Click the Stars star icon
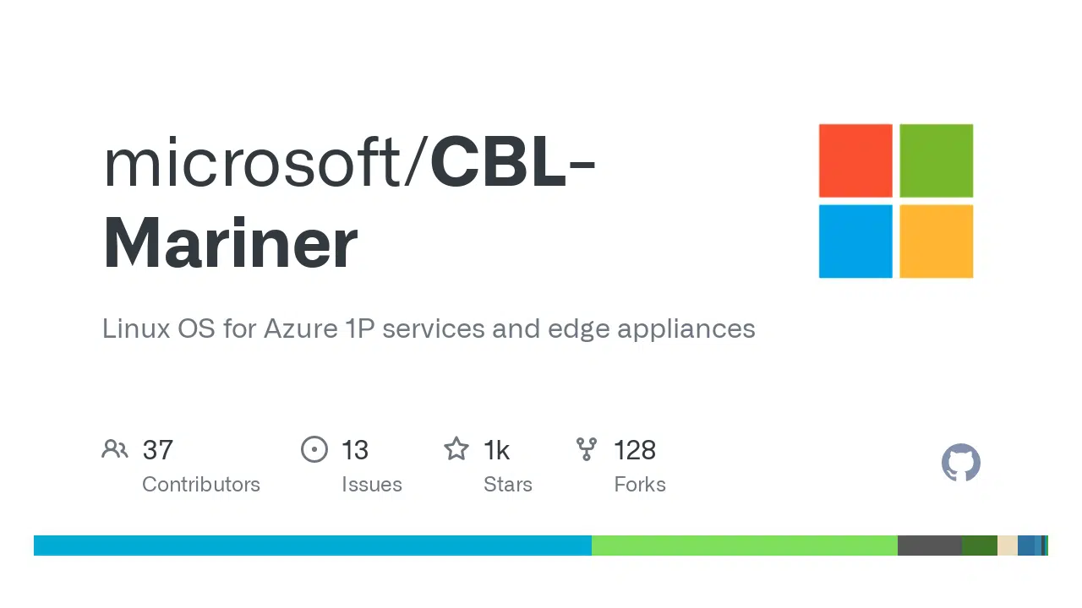Image resolution: width=1082 pixels, height=608 pixels. click(x=456, y=449)
